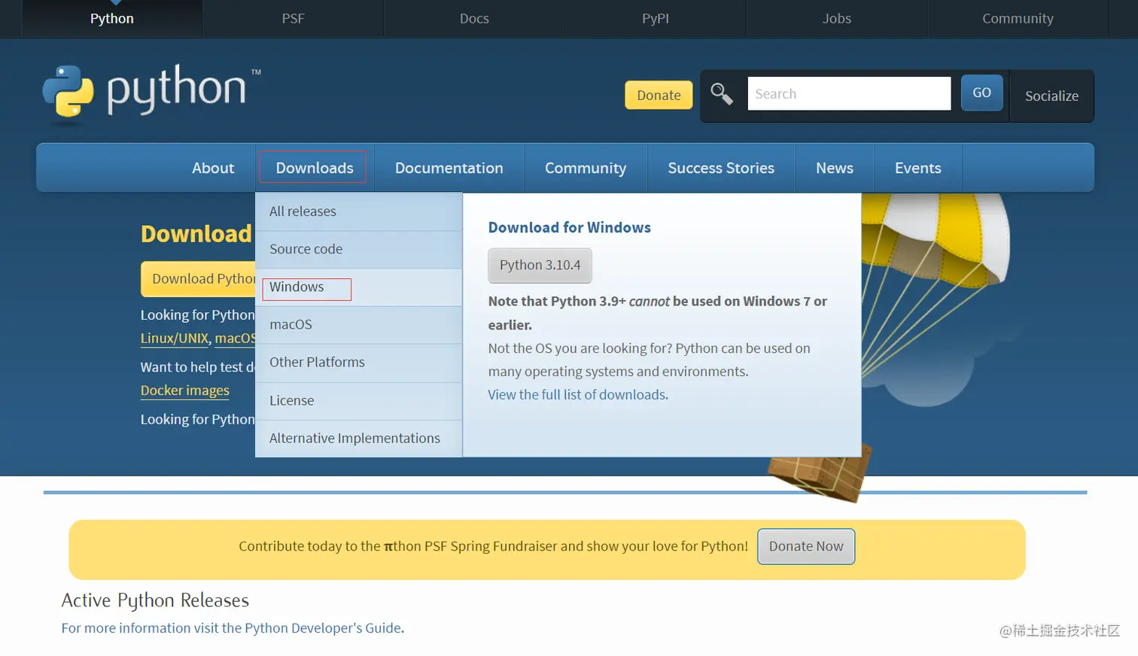Select Windows in Downloads submenu
The width and height of the screenshot is (1138, 656).
click(358, 287)
